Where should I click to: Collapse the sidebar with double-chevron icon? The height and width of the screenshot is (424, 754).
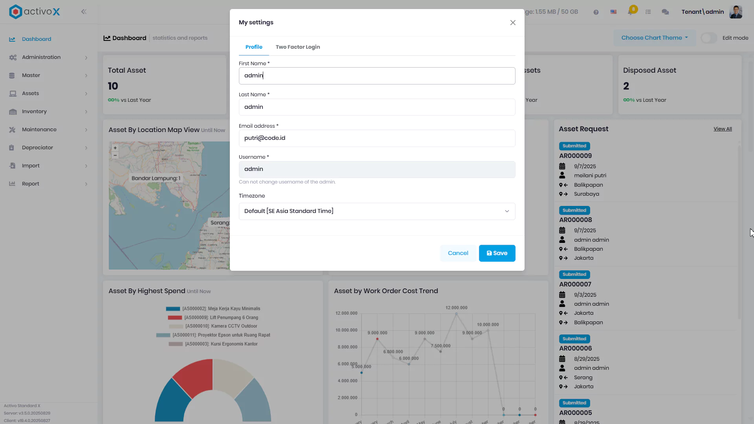pos(84,12)
